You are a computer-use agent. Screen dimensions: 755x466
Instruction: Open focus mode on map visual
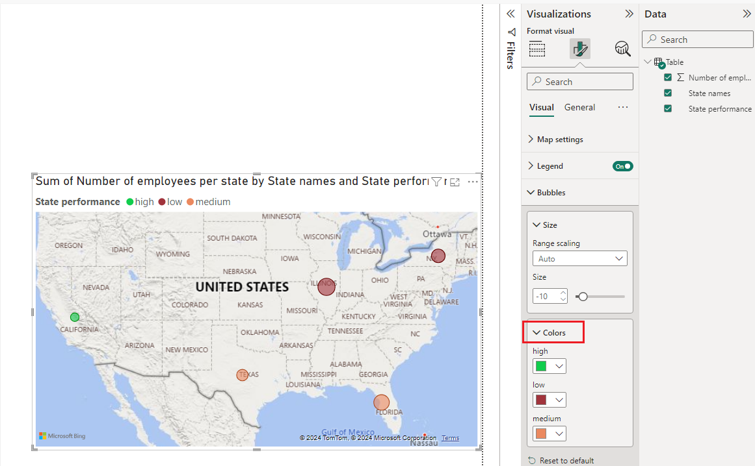click(x=455, y=182)
